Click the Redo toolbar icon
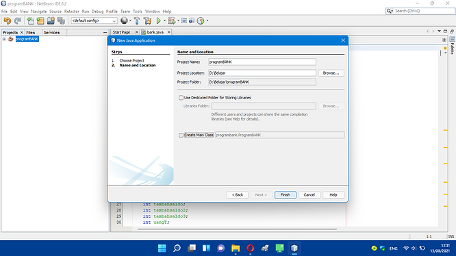Viewport: 456px width, 256px height. coord(17,21)
